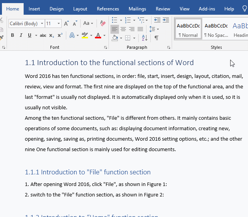Toggle subscript formatting
The width and height of the screenshot is (248, 217).
[x=52, y=35]
